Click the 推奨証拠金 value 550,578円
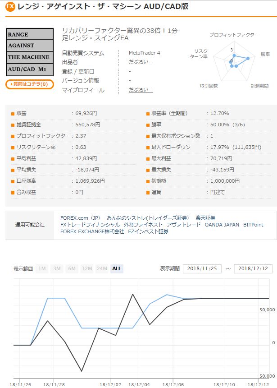 [87, 125]
